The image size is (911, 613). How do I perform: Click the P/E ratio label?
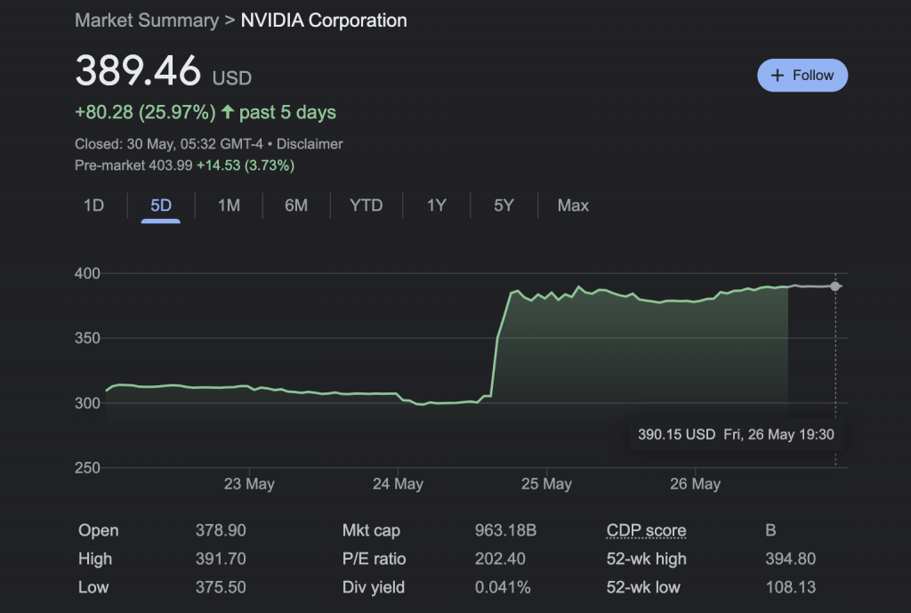point(375,559)
